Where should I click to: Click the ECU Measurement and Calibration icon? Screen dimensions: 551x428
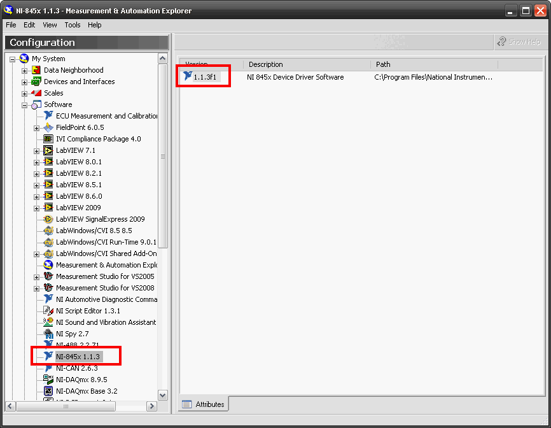(48, 116)
